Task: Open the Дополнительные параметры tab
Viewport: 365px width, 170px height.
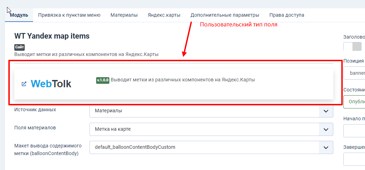Action: pos(225,15)
